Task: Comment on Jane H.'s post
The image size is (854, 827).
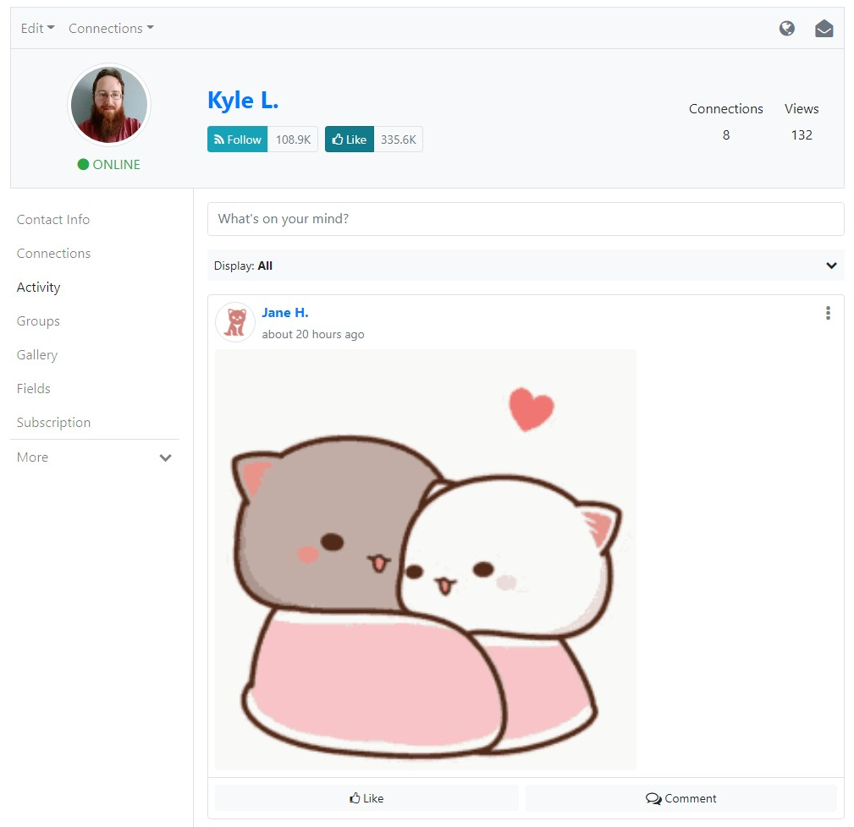Action: click(680, 798)
